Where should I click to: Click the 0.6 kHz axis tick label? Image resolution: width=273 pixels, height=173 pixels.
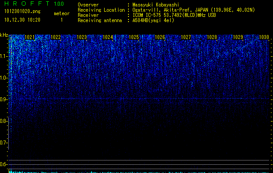click(x=4, y=164)
